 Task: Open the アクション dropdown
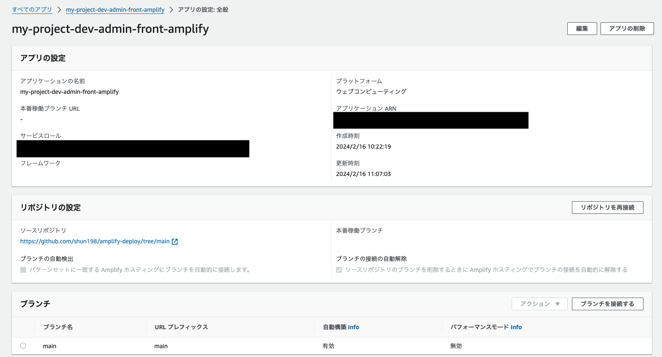[539, 304]
